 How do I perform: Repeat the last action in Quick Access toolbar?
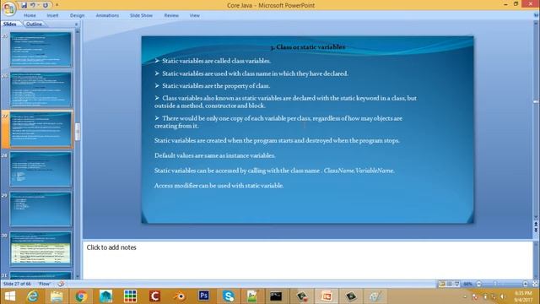click(x=46, y=5)
